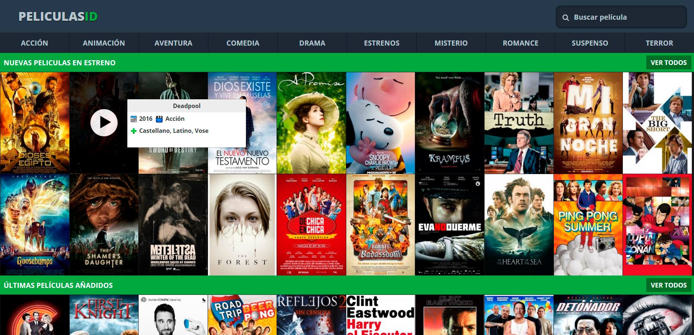Open the TERROR genre menu
Viewport: 694px width, 335px height.
[659, 43]
